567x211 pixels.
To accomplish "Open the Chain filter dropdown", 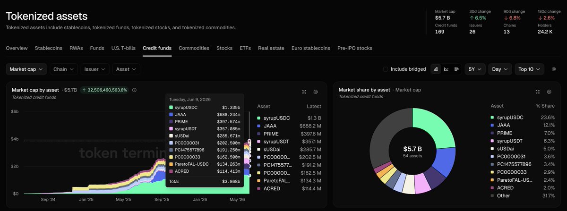I will pyautogui.click(x=64, y=69).
